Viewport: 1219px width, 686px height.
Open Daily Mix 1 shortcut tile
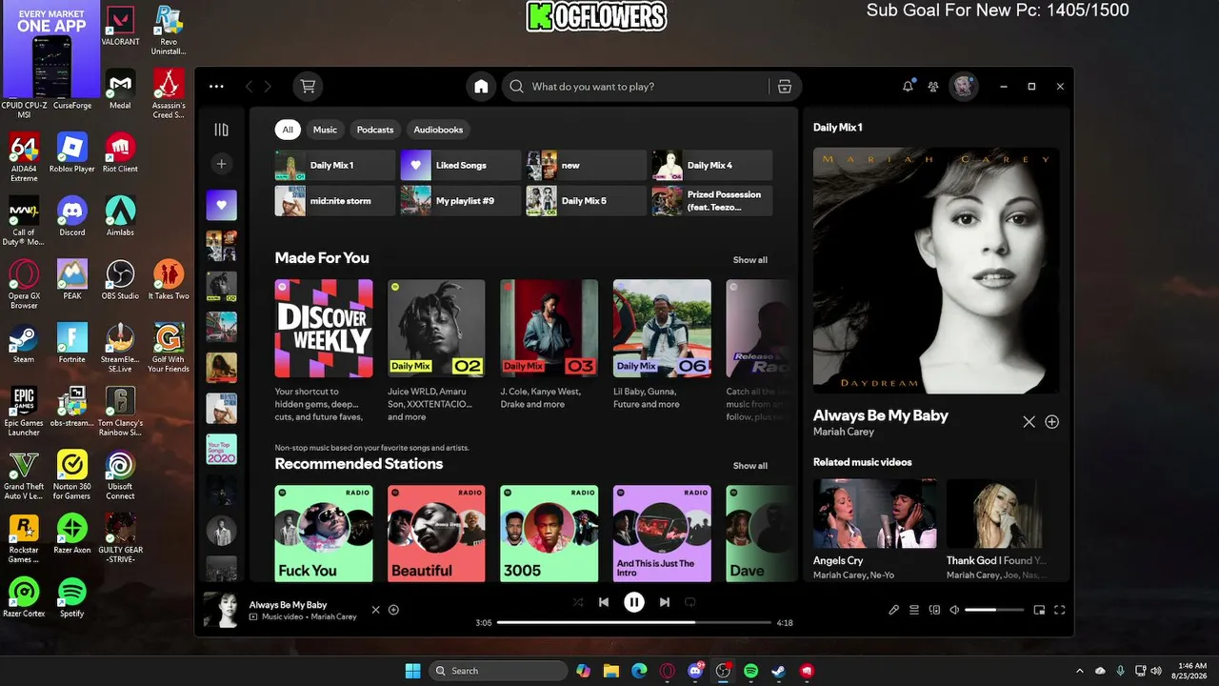(335, 165)
